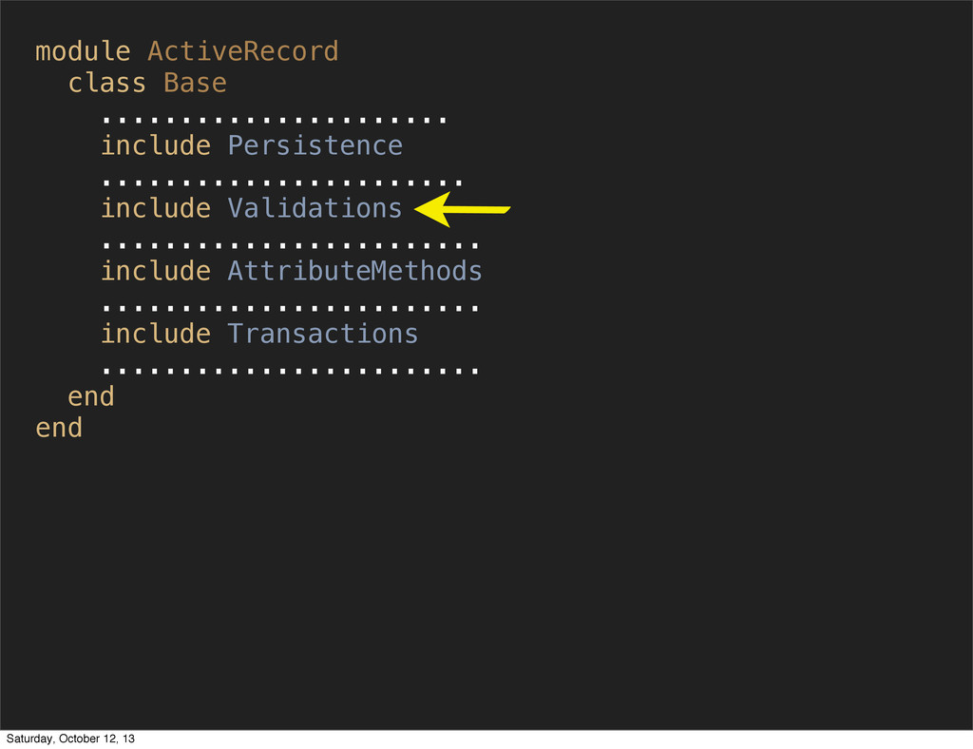
Task: Click the Base class name
Action: click(x=196, y=83)
